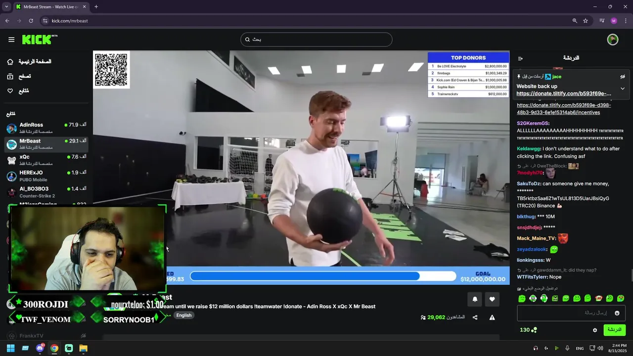Viewport: 633px width, 356px height.
Task: Open Discord from the taskbar
Action: (40, 348)
